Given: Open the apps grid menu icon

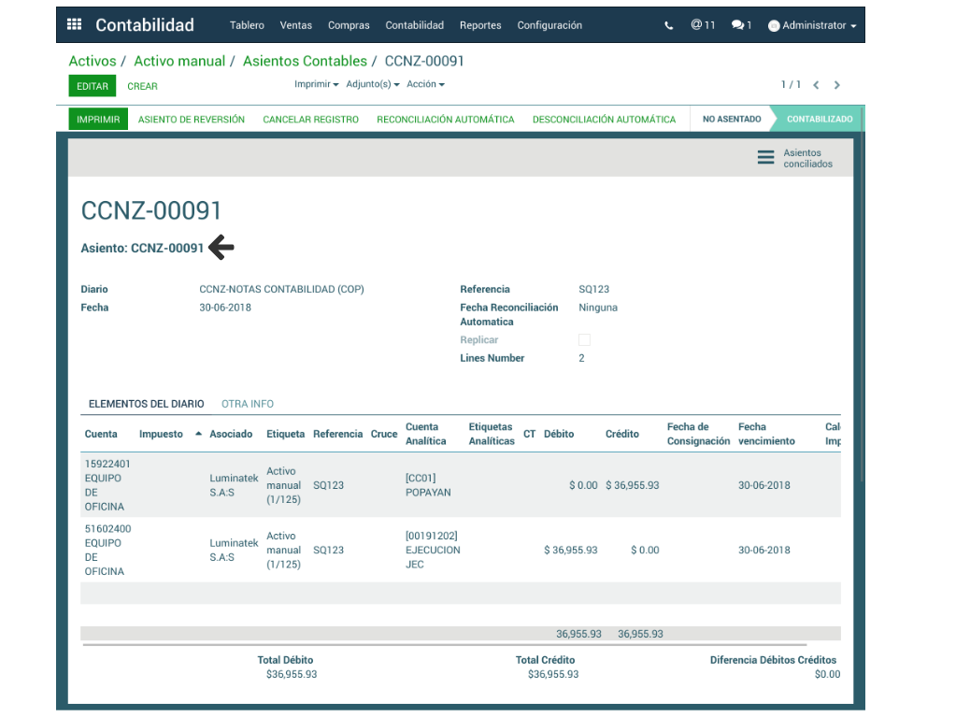Looking at the screenshot, I should (x=75, y=25).
